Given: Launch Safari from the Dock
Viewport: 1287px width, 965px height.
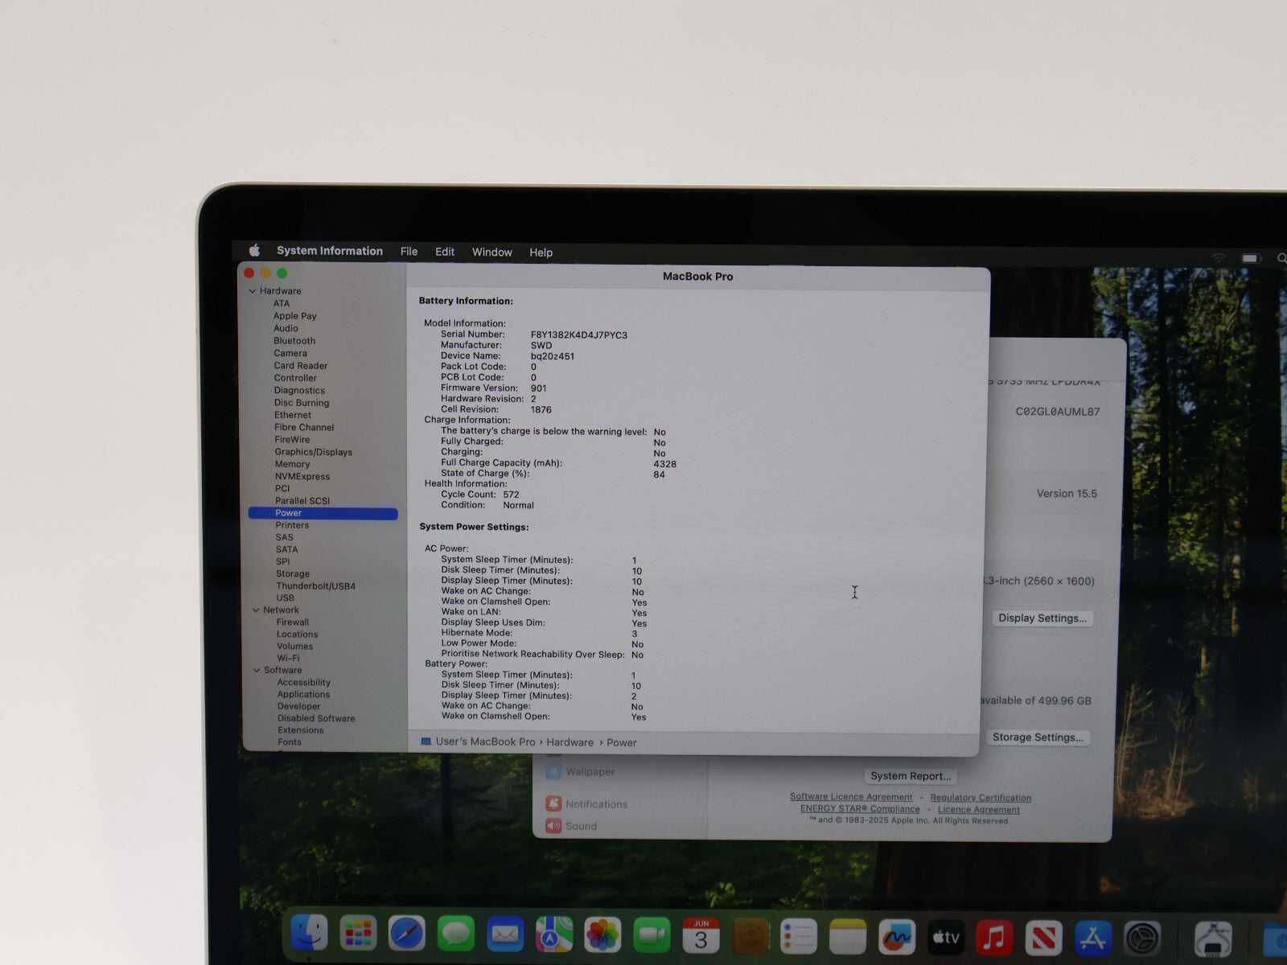Looking at the screenshot, I should coord(407,934).
